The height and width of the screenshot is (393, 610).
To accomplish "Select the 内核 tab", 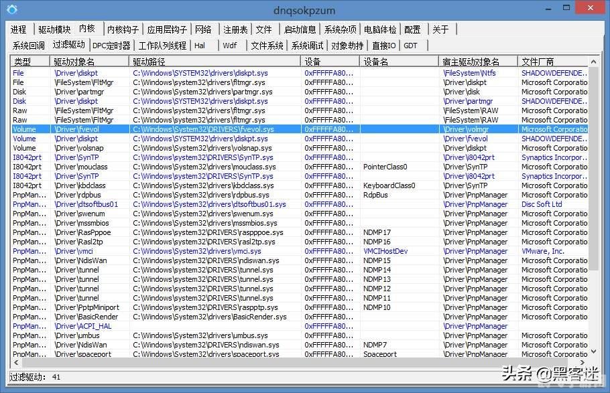I will point(87,28).
